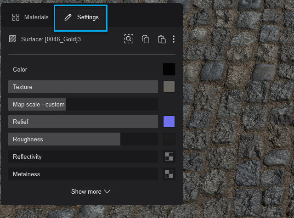Click the Relief slider bar
294x218 pixels.
(x=83, y=122)
